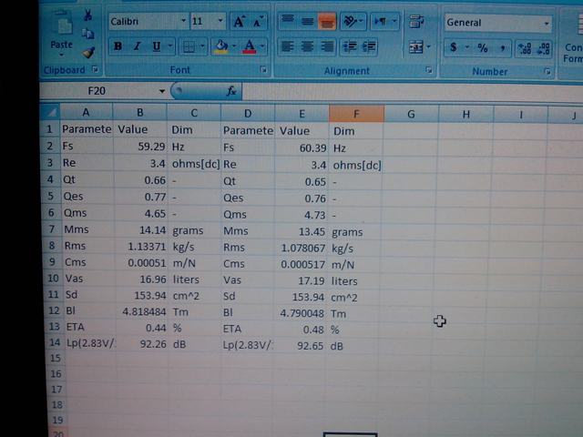The height and width of the screenshot is (437, 583).
Task: Open the Merge and Center dropdown arrow
Action: [429, 47]
